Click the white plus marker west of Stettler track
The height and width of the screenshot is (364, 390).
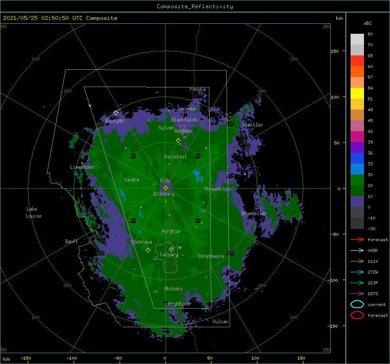coord(245,174)
